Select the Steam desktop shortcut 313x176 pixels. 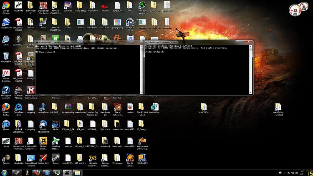[56, 159]
